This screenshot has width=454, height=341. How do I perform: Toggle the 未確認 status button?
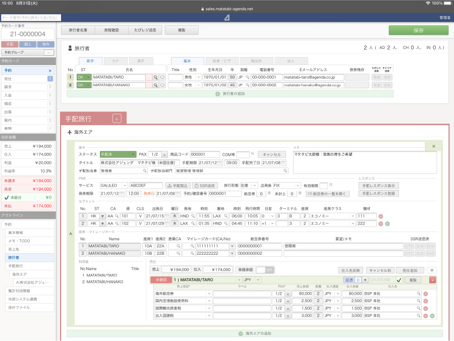point(160,279)
